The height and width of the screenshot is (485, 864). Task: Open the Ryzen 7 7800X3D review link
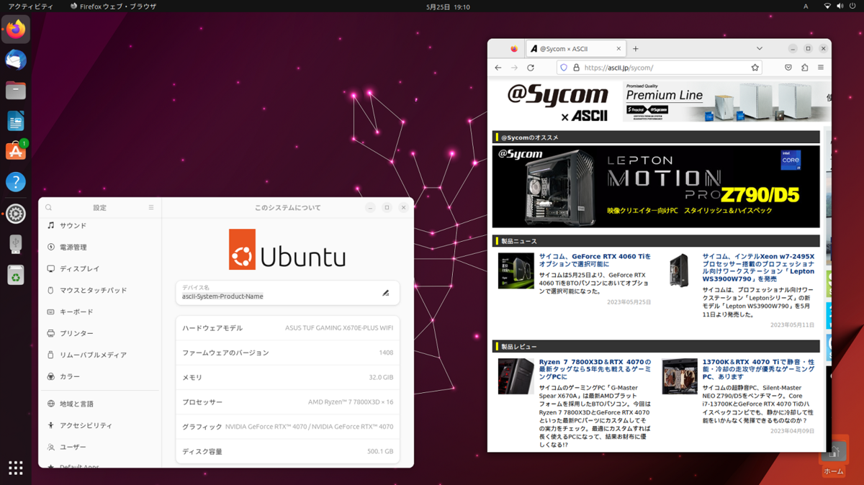595,369
